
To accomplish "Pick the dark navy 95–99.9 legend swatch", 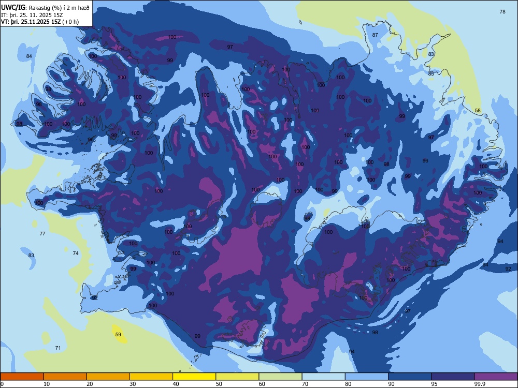I will 453,377.
